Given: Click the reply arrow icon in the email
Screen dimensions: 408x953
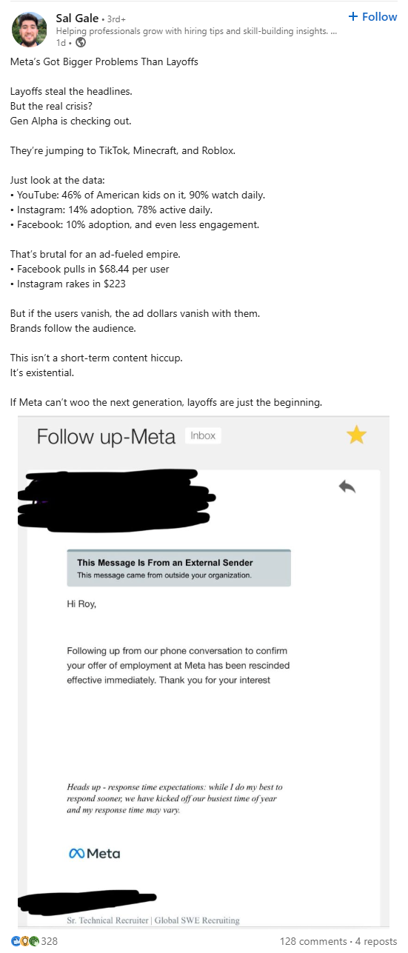Looking at the screenshot, I should click(347, 486).
